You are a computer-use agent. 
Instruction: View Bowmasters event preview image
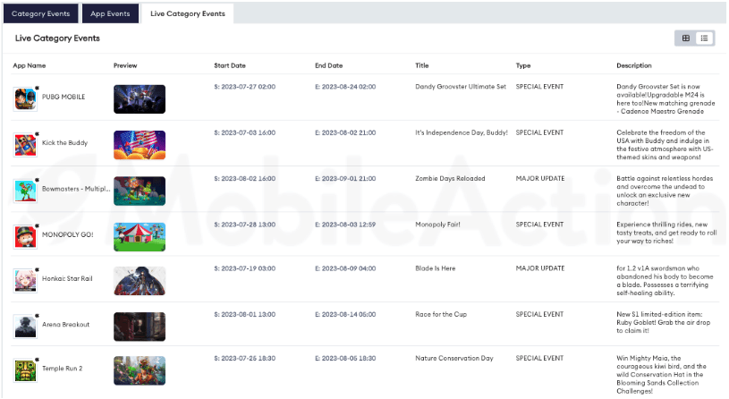pyautogui.click(x=140, y=191)
